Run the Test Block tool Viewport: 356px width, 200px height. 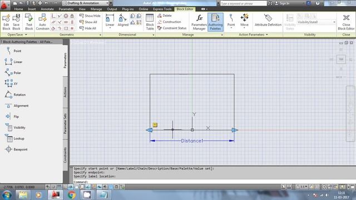click(29, 22)
